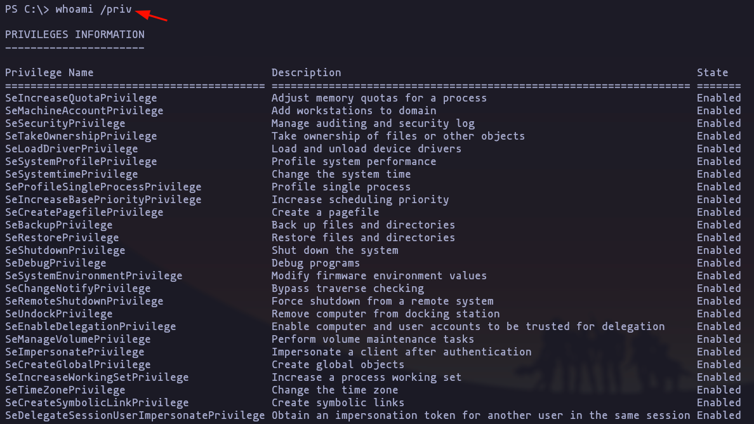Click the whoami /priv command text
Viewport: 754px width, 424px height.
point(93,9)
